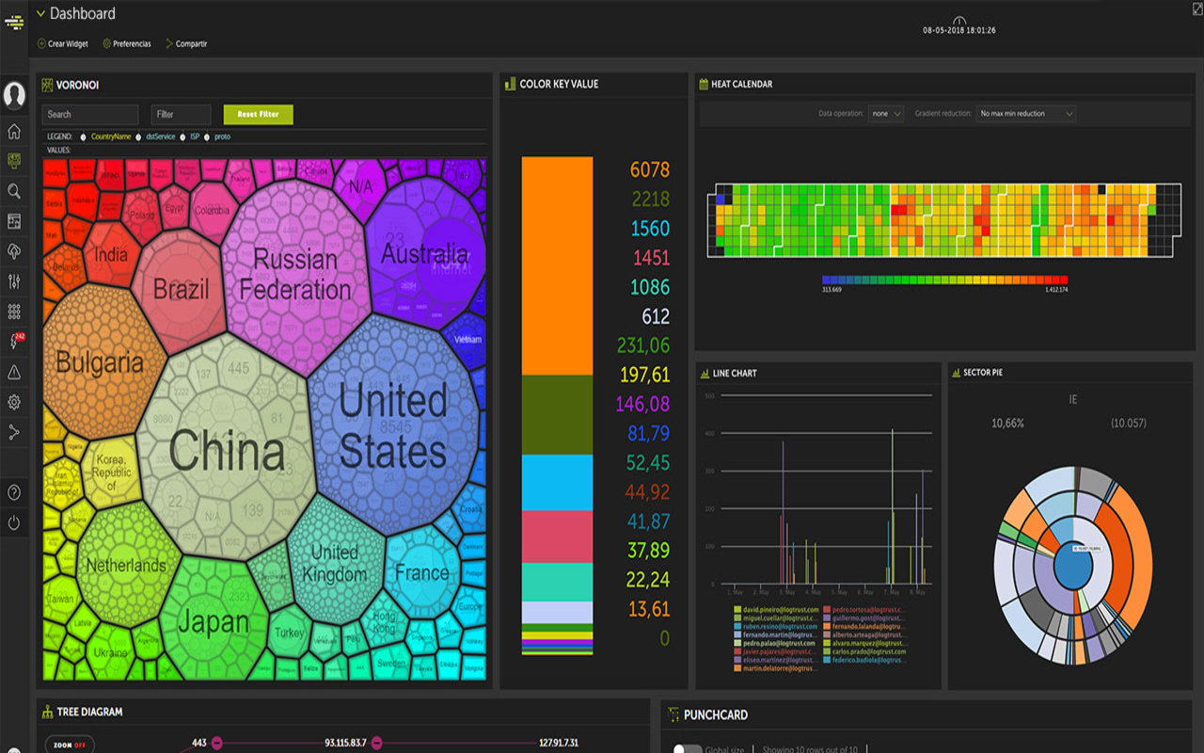The height and width of the screenshot is (753, 1204).
Task: Open the Gradient reduction dropdown
Action: (x=1025, y=113)
